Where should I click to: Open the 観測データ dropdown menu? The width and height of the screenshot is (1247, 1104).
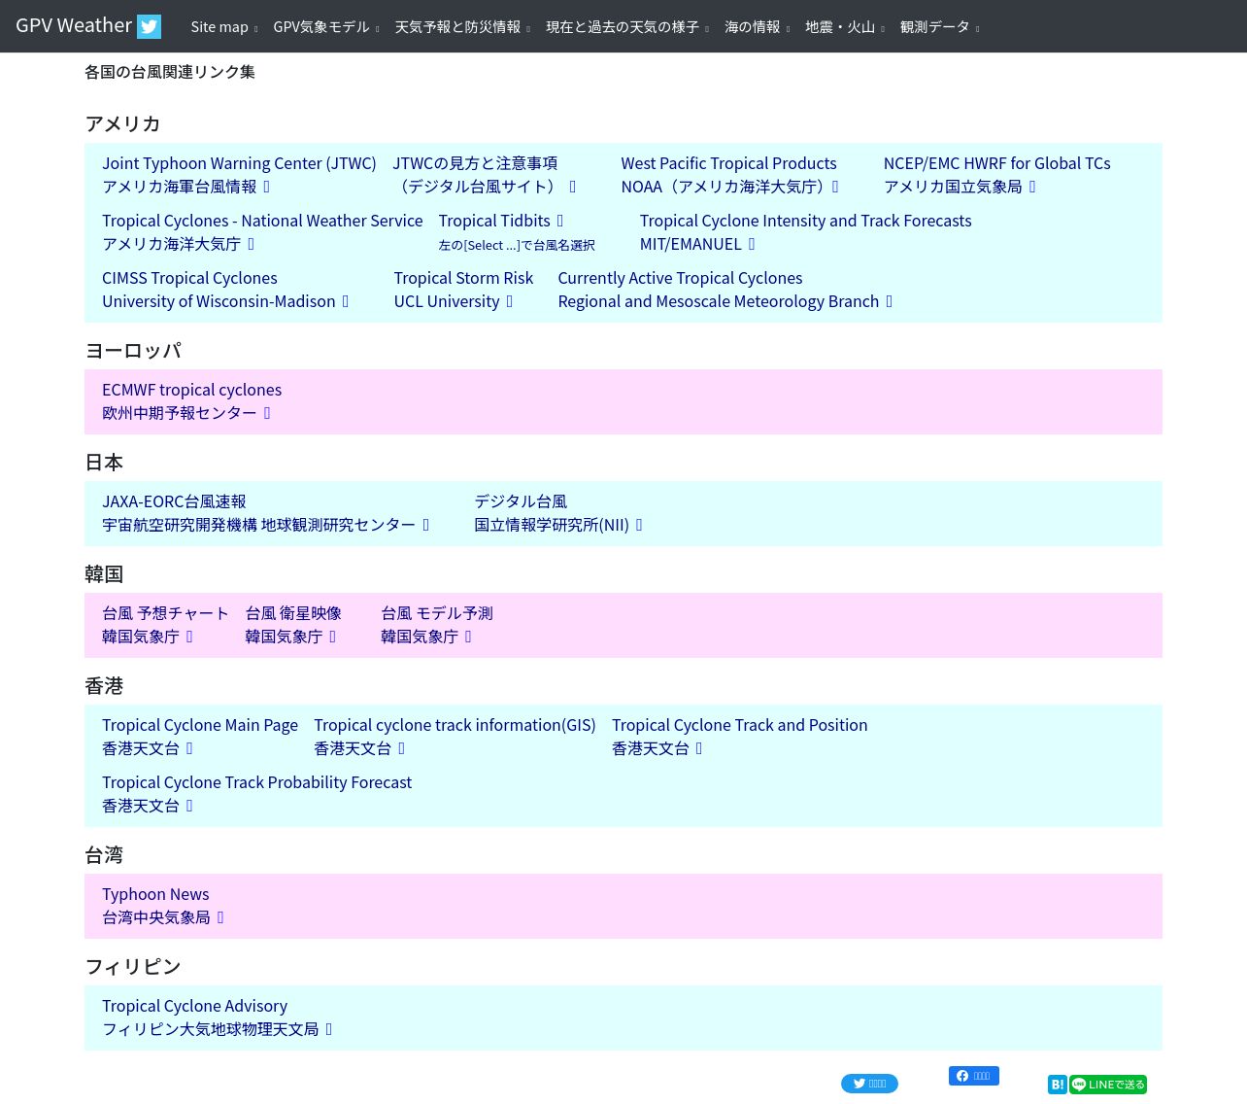tap(940, 27)
